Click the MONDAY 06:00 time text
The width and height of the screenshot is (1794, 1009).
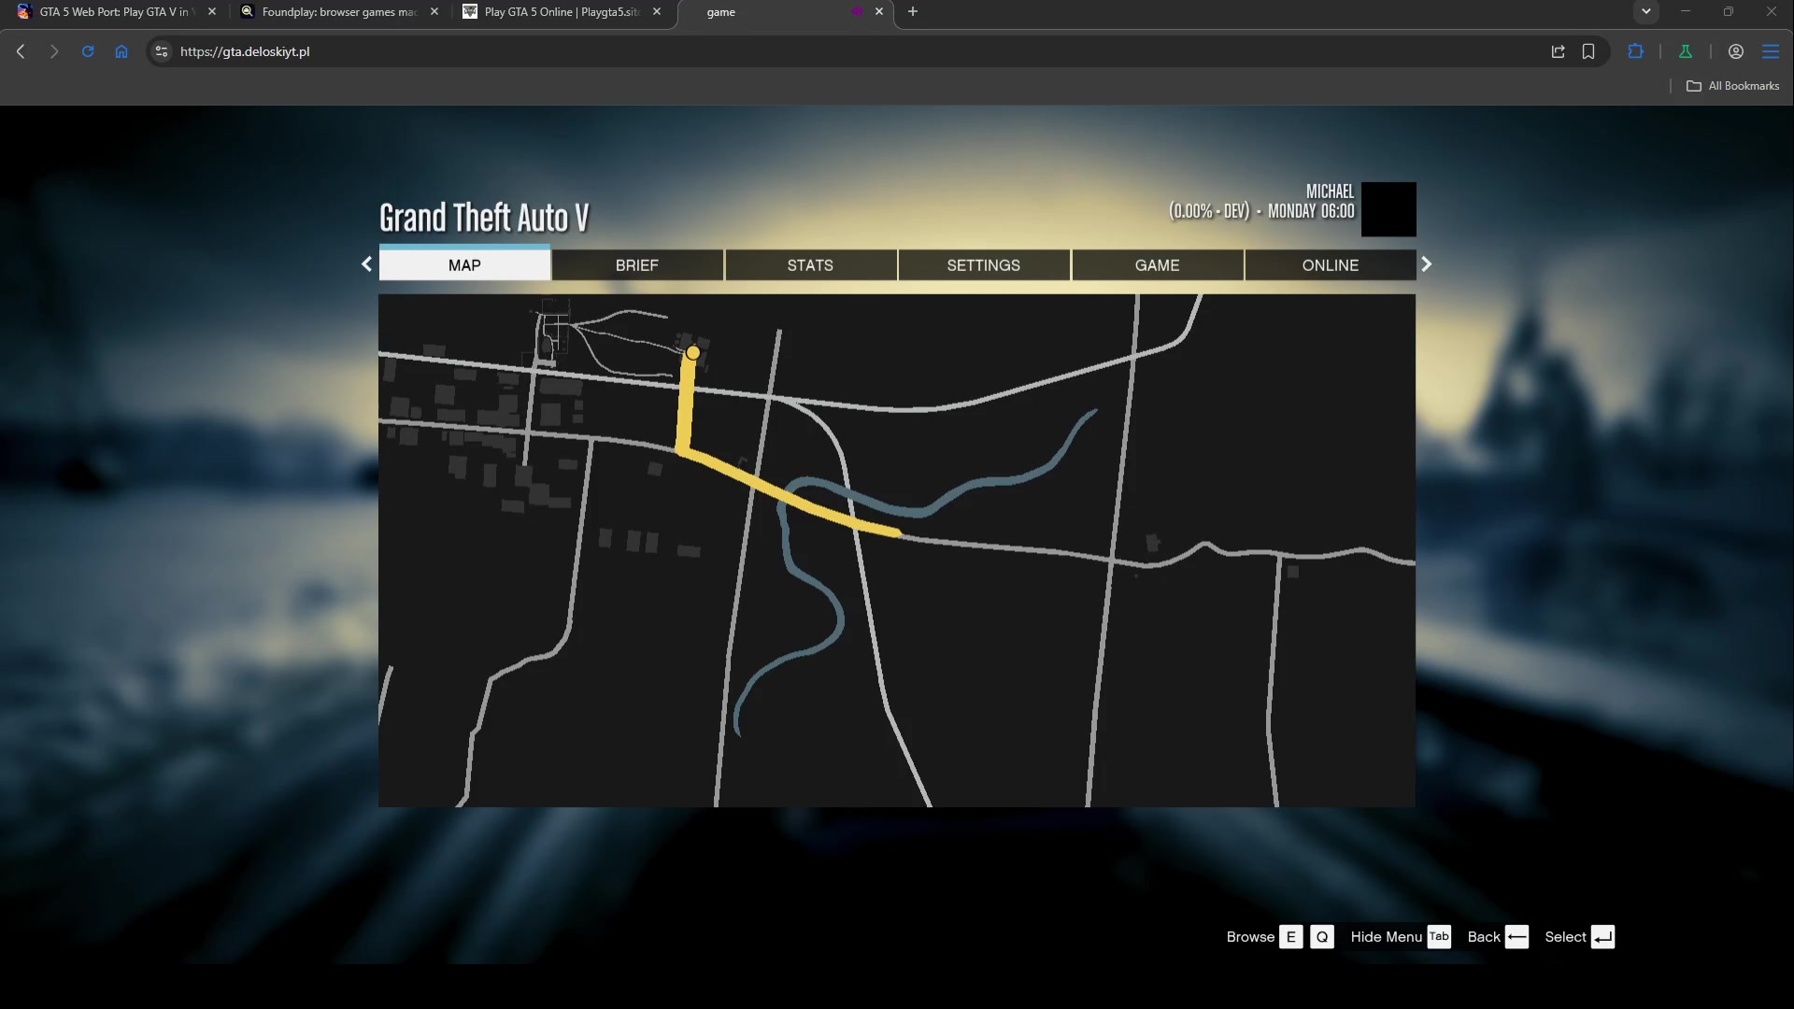1311,212
